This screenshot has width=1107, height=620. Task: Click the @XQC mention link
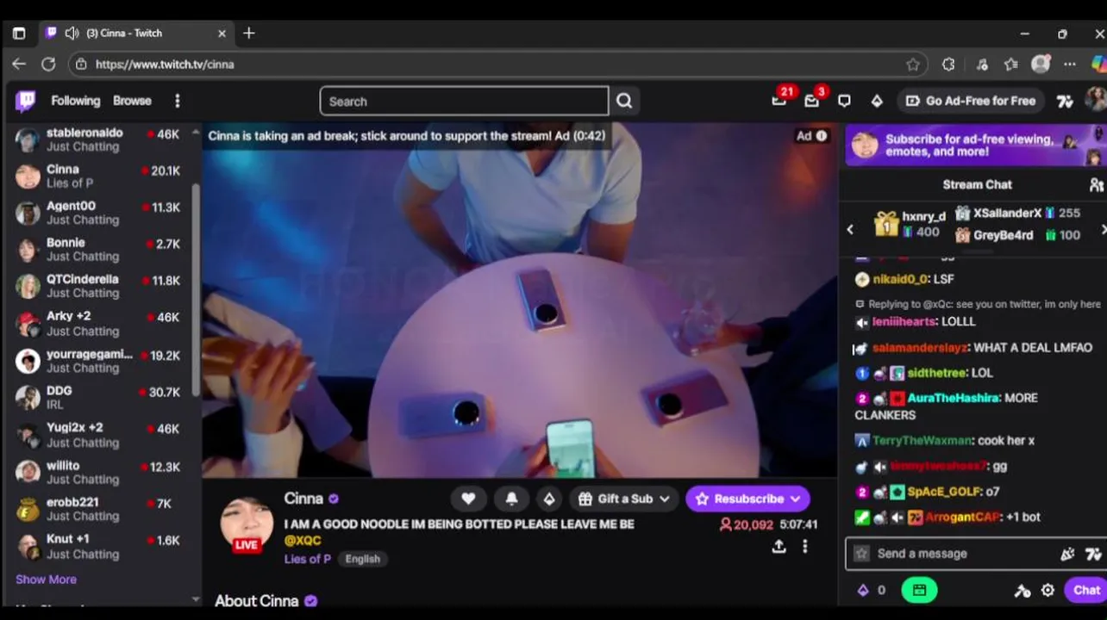pyautogui.click(x=303, y=541)
